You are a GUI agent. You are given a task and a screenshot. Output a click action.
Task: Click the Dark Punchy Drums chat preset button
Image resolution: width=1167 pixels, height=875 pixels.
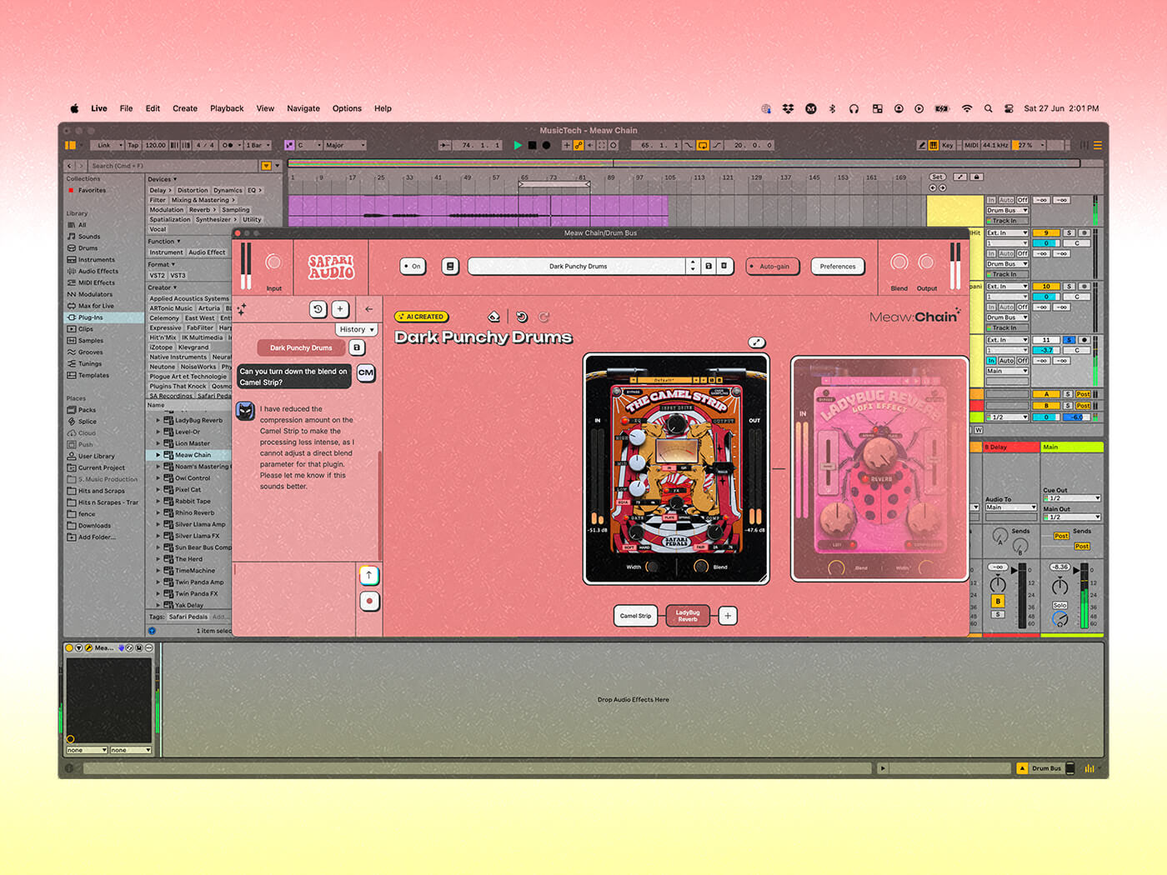tap(301, 347)
